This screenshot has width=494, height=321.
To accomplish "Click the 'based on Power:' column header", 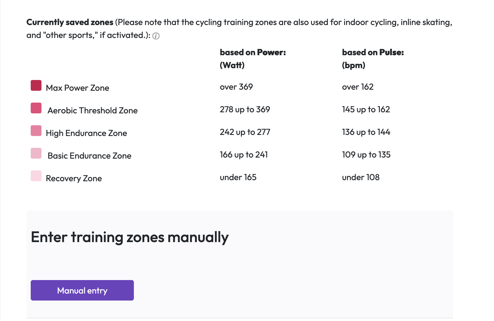I will (x=253, y=52).
